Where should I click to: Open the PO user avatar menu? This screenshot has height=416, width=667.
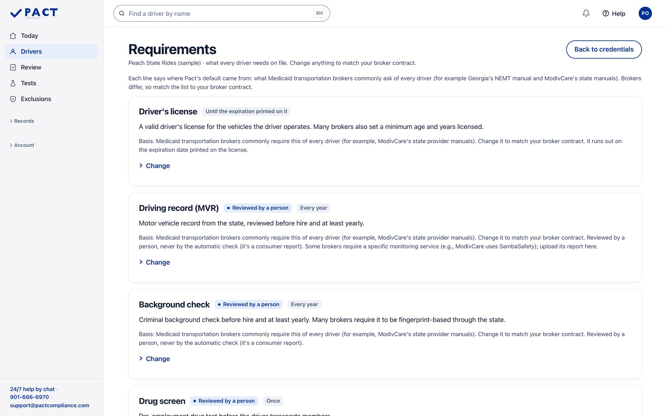pyautogui.click(x=645, y=13)
